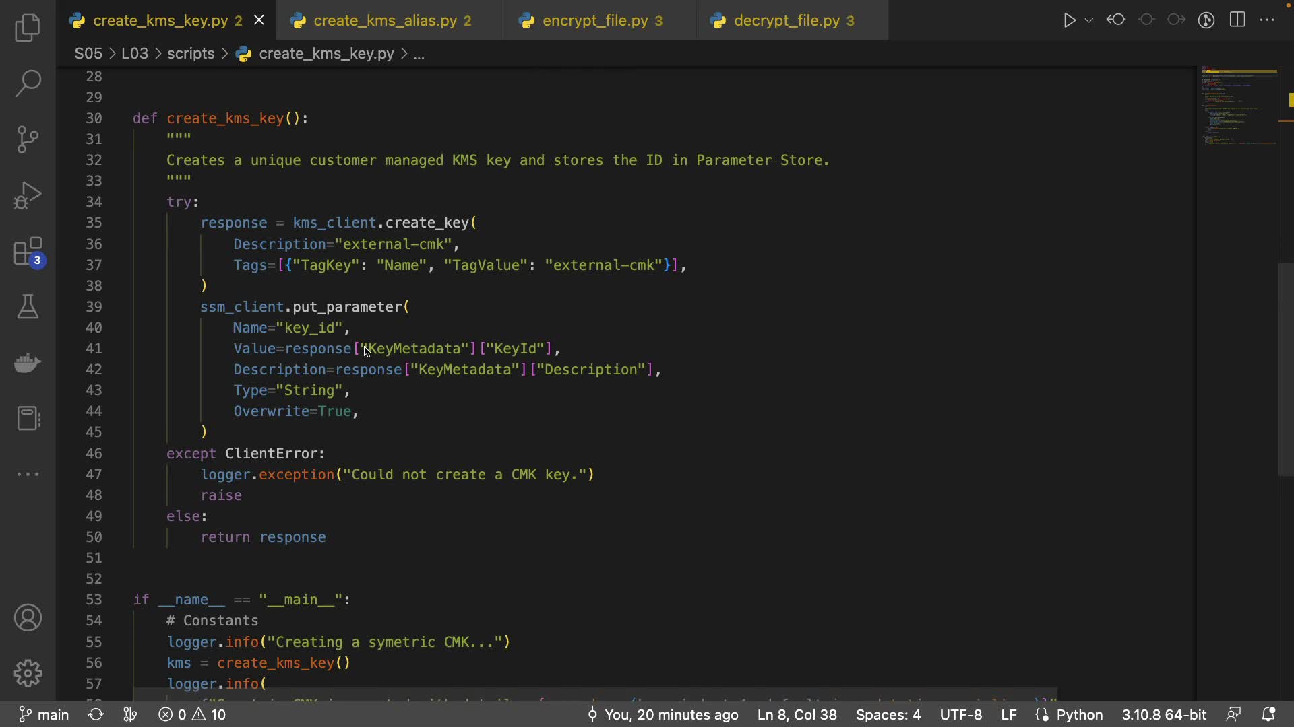Open the Extensions view with badge
The height and width of the screenshot is (727, 1294).
click(28, 252)
